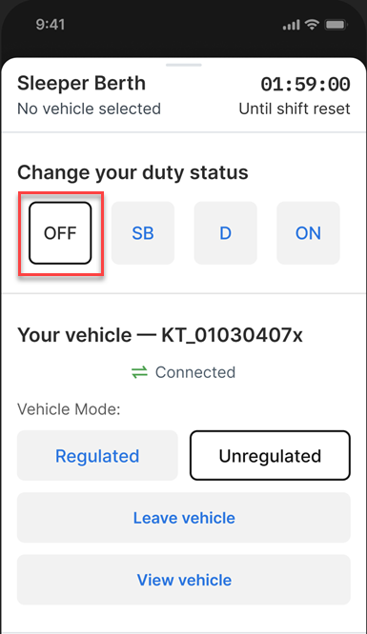Tap the cellular signal bars icon
The width and height of the screenshot is (367, 634).
(x=292, y=26)
